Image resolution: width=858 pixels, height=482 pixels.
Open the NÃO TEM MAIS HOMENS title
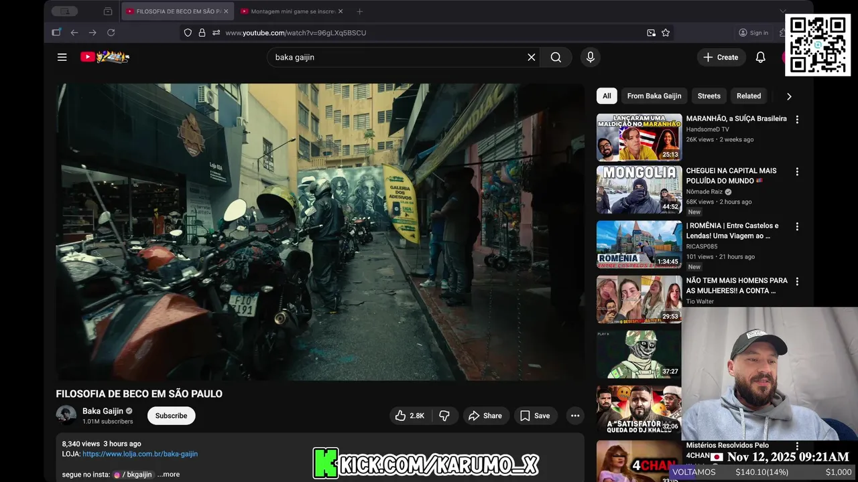737,285
